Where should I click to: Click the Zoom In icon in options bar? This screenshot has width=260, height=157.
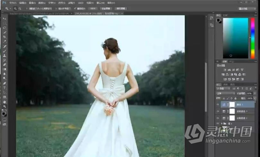(x=15, y=9)
